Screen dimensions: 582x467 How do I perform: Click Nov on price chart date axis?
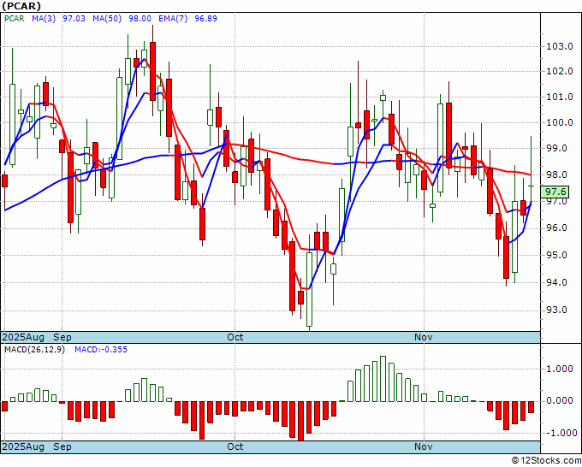click(x=424, y=337)
